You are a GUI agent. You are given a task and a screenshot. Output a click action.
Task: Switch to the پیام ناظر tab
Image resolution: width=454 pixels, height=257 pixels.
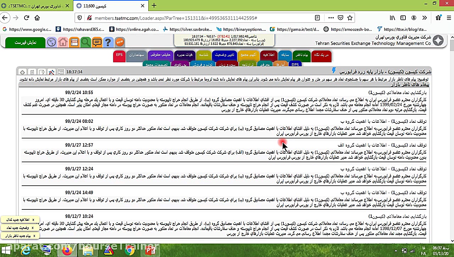click(x=301, y=56)
